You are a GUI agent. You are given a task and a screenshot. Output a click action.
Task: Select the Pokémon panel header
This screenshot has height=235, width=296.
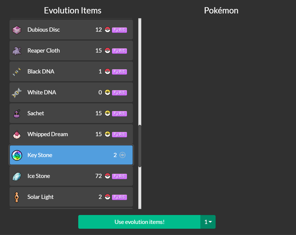pyautogui.click(x=221, y=10)
